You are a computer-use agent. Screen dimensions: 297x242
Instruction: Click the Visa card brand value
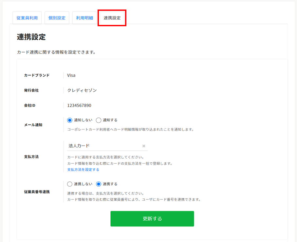(71, 75)
